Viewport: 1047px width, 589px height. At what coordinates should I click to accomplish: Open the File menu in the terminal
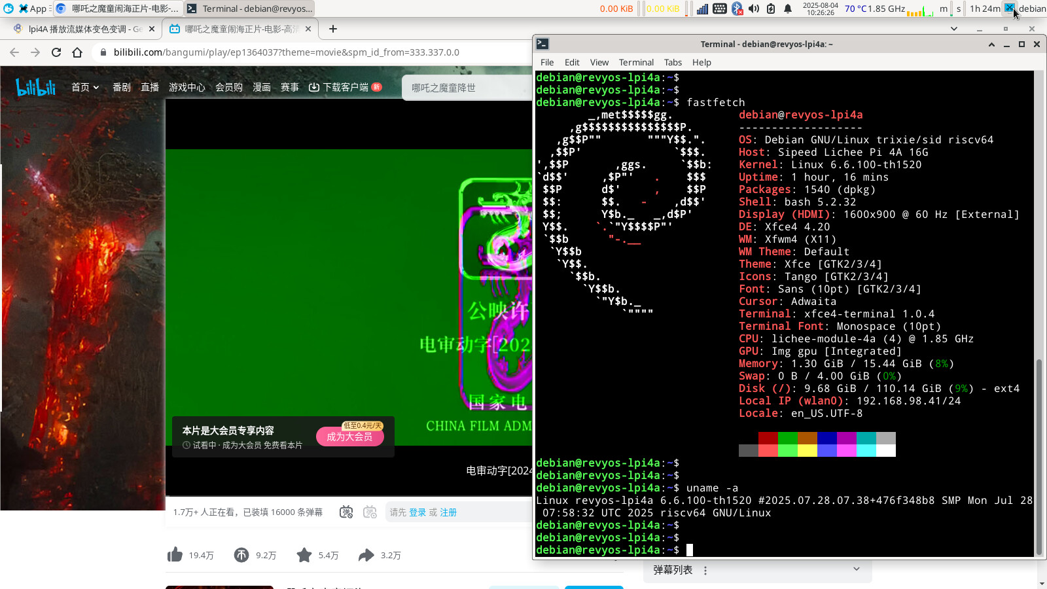(x=547, y=62)
